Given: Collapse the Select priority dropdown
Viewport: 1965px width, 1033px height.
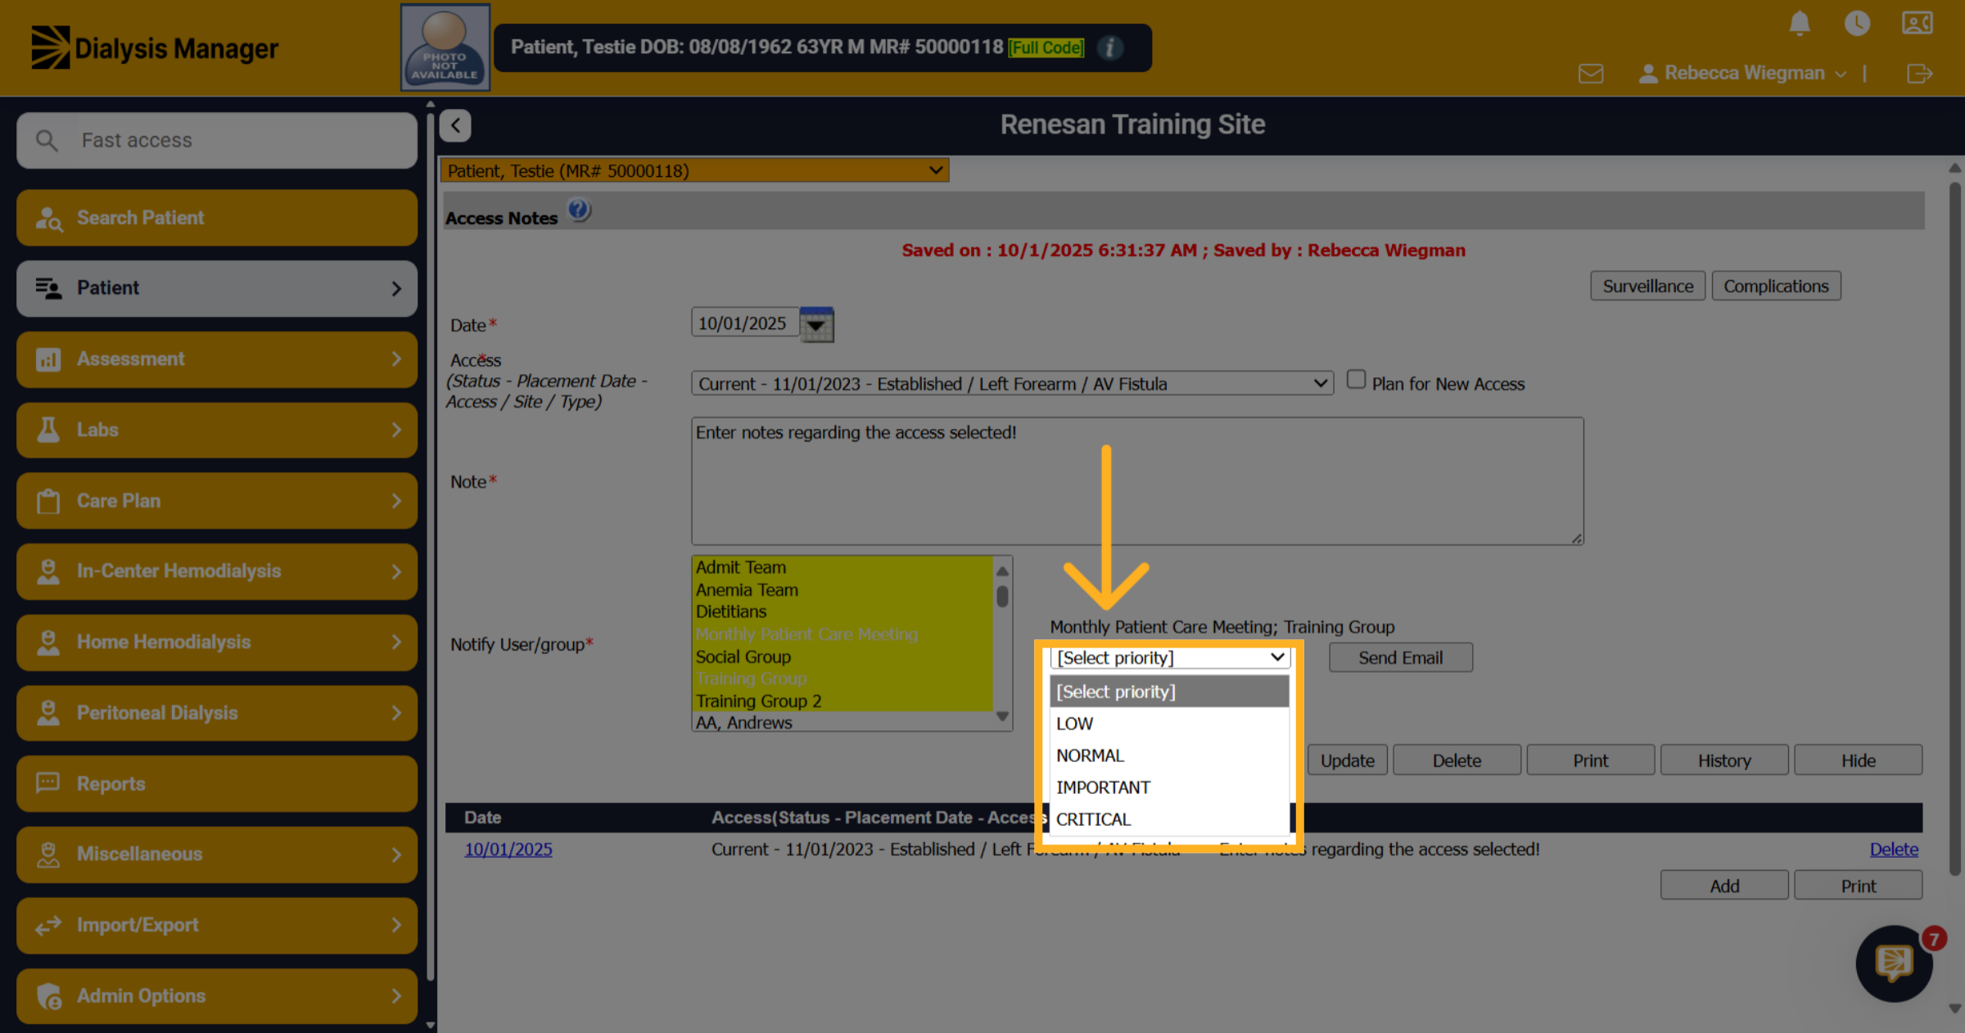Looking at the screenshot, I should pyautogui.click(x=1170, y=657).
